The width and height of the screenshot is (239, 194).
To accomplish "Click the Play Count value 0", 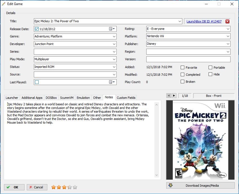I will (x=147, y=82).
